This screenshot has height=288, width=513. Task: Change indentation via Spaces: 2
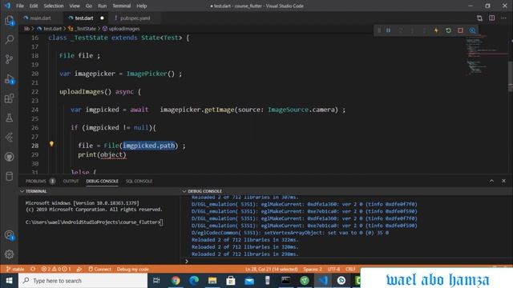point(313,269)
